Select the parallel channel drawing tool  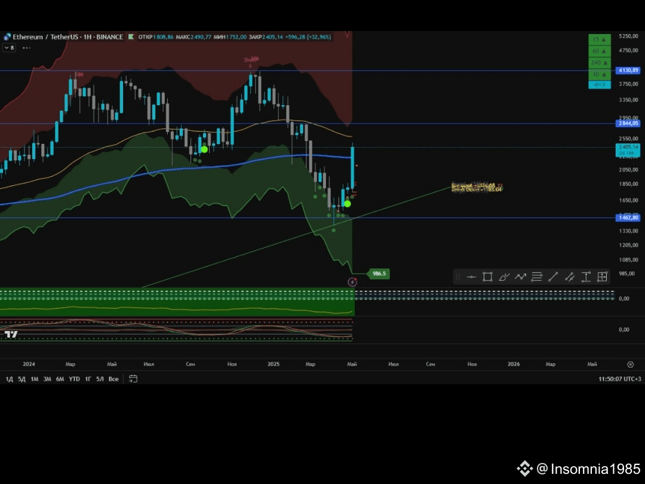(570, 277)
